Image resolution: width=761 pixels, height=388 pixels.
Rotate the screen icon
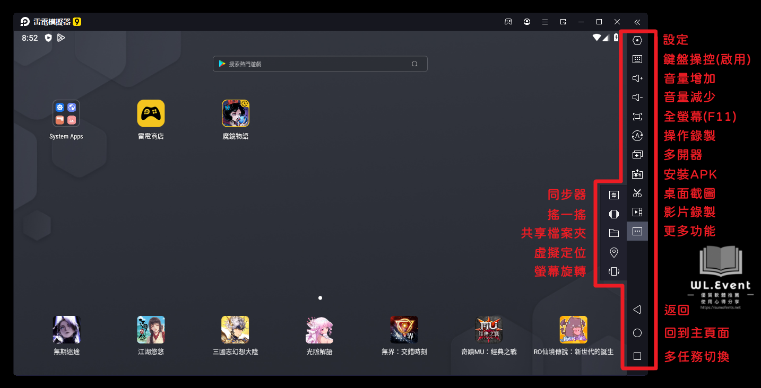coord(614,271)
